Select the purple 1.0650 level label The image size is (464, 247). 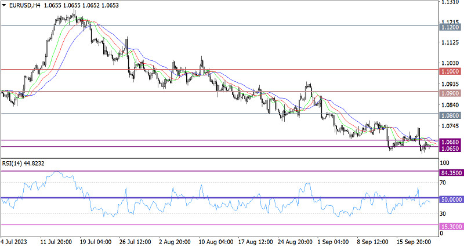(450, 148)
